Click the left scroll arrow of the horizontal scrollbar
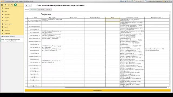This screenshot has height=97, width=173. tap(26, 88)
